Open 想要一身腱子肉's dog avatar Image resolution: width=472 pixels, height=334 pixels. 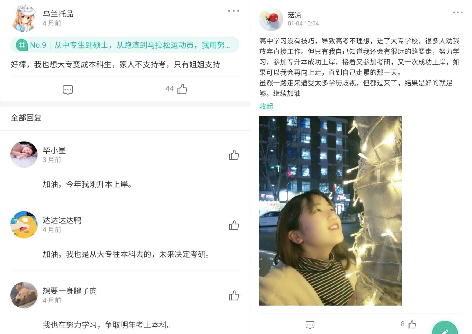[x=24, y=295]
